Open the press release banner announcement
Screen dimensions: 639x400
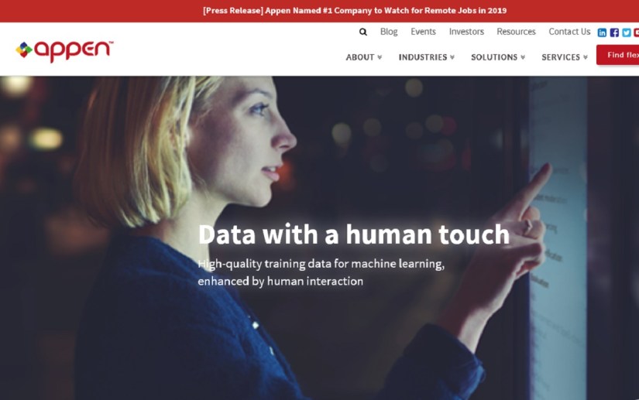(355, 11)
